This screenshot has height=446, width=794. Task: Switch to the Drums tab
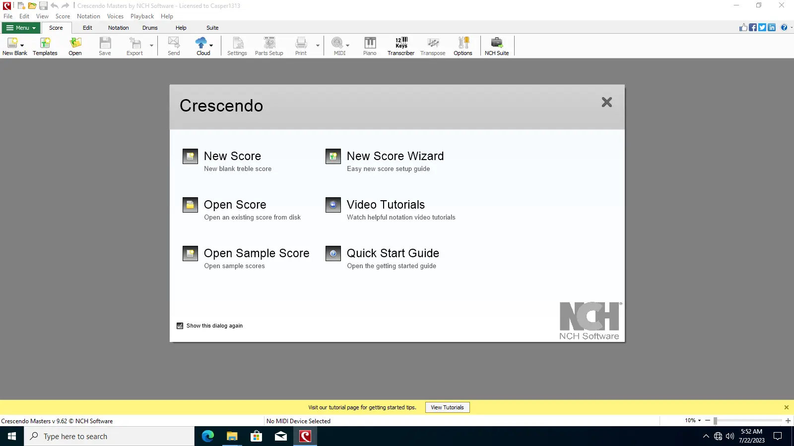point(150,28)
